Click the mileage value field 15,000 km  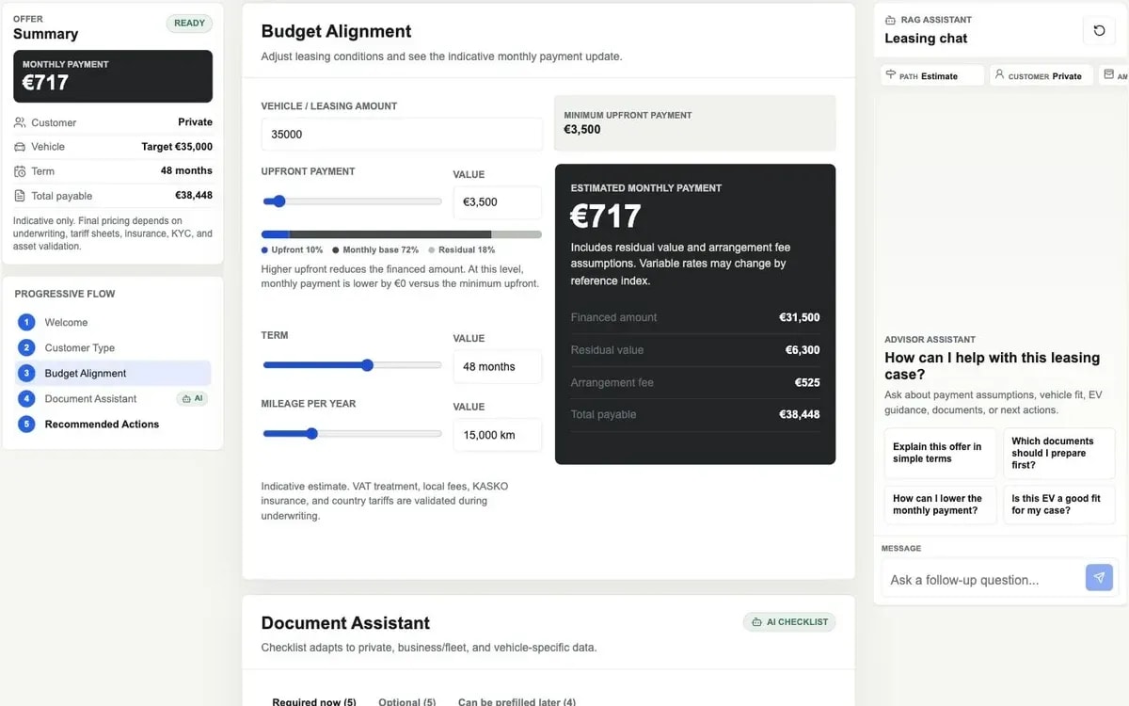click(497, 436)
